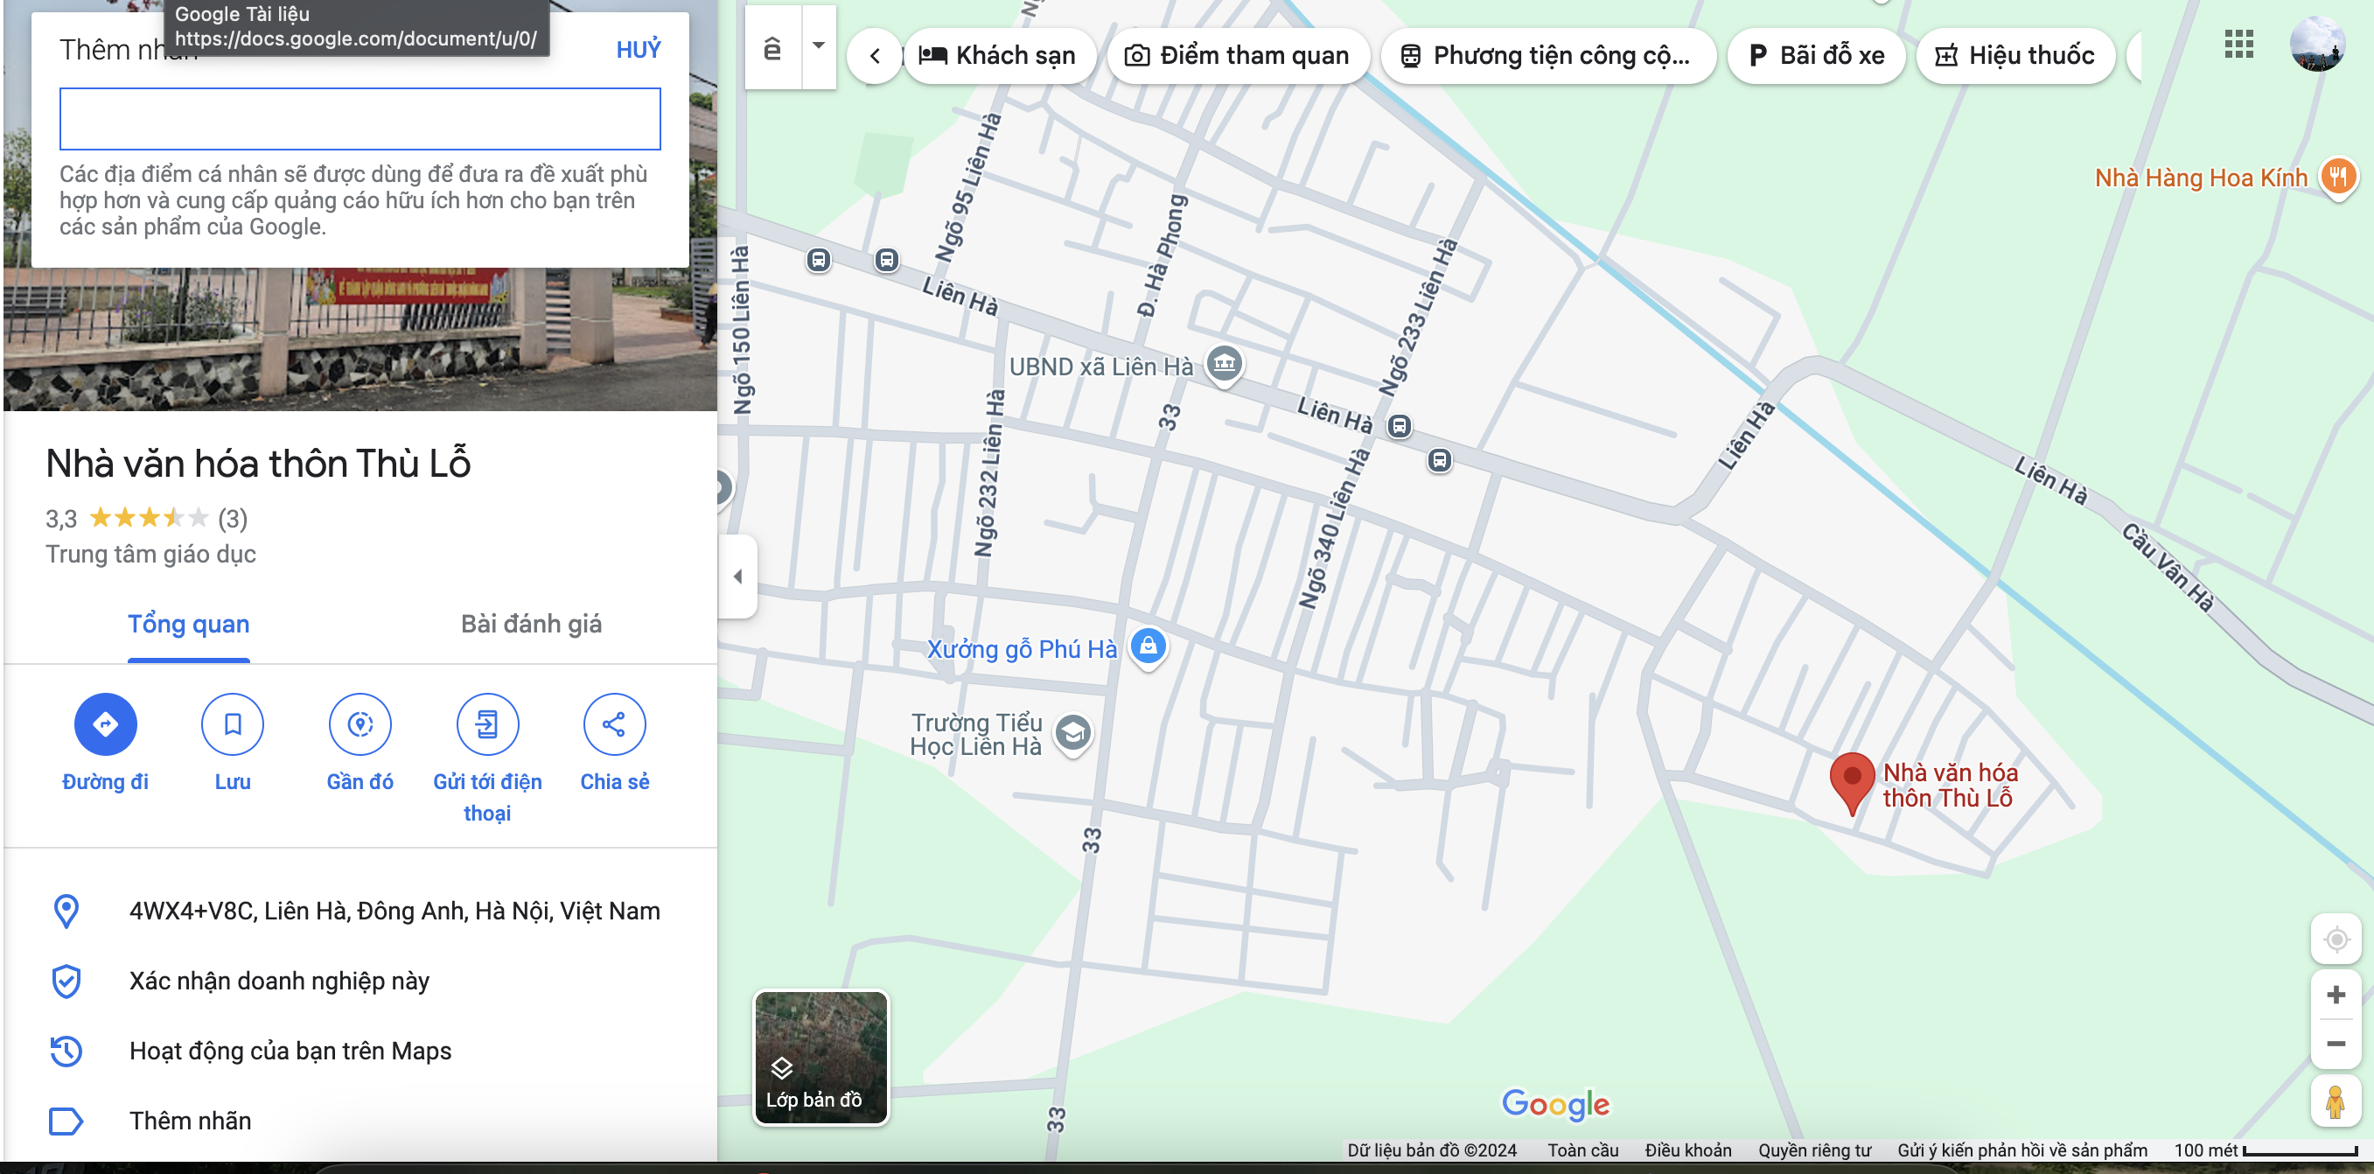Click Gửi ý kiến phản hồi về sản phẩm
Image resolution: width=2374 pixels, height=1174 pixels.
2022,1150
